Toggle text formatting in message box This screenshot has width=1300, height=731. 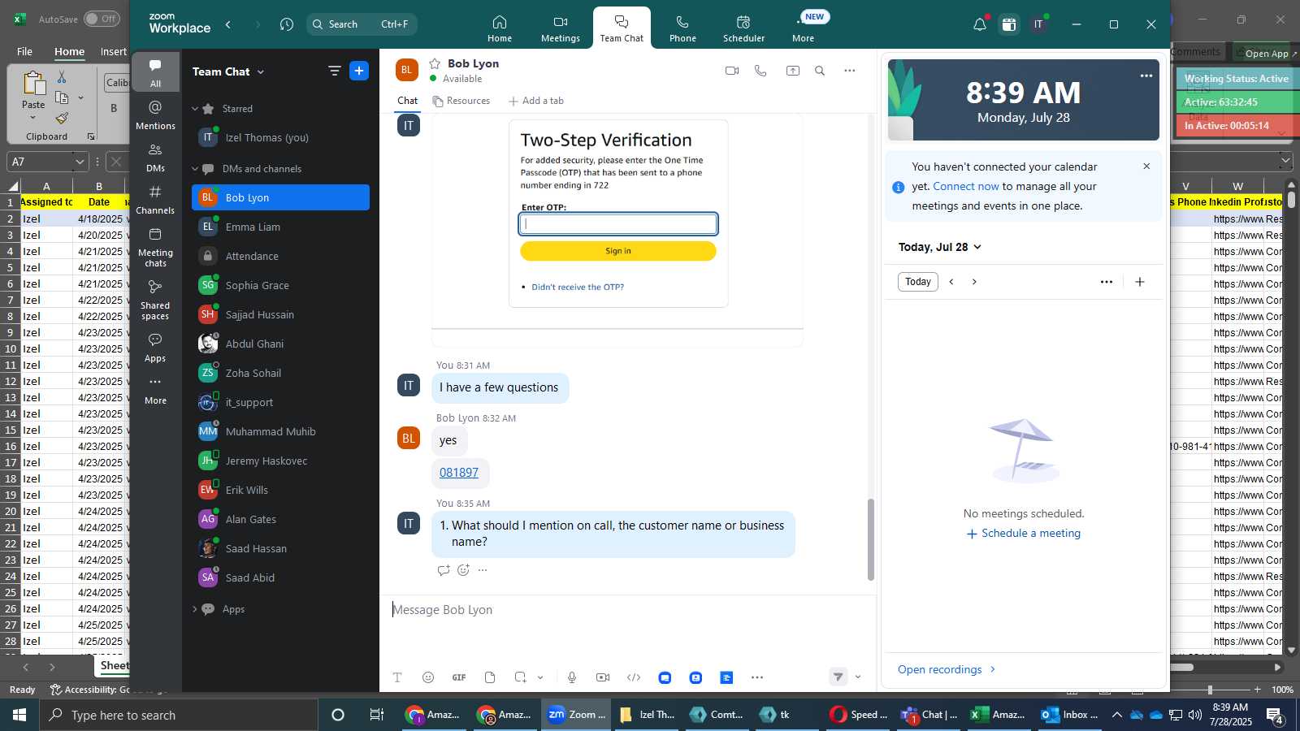397,677
